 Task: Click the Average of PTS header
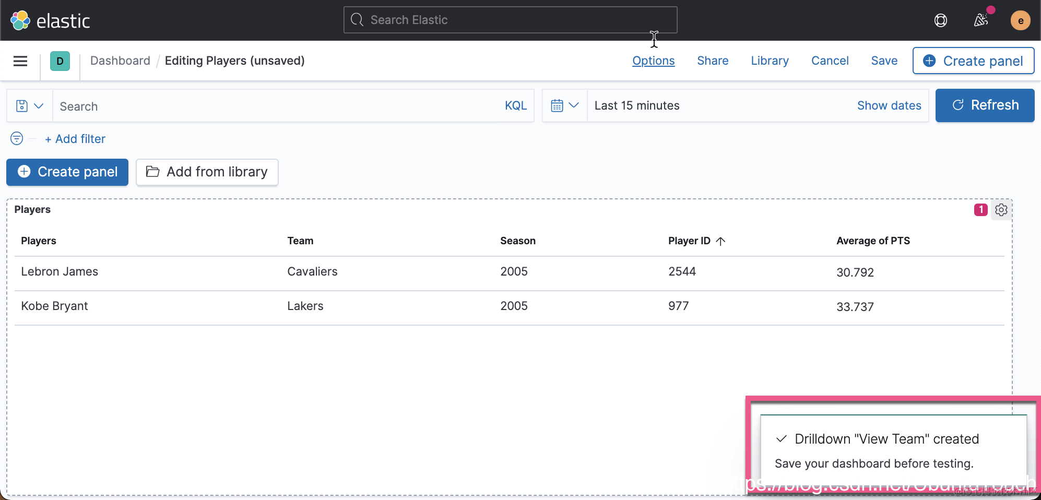pos(873,241)
